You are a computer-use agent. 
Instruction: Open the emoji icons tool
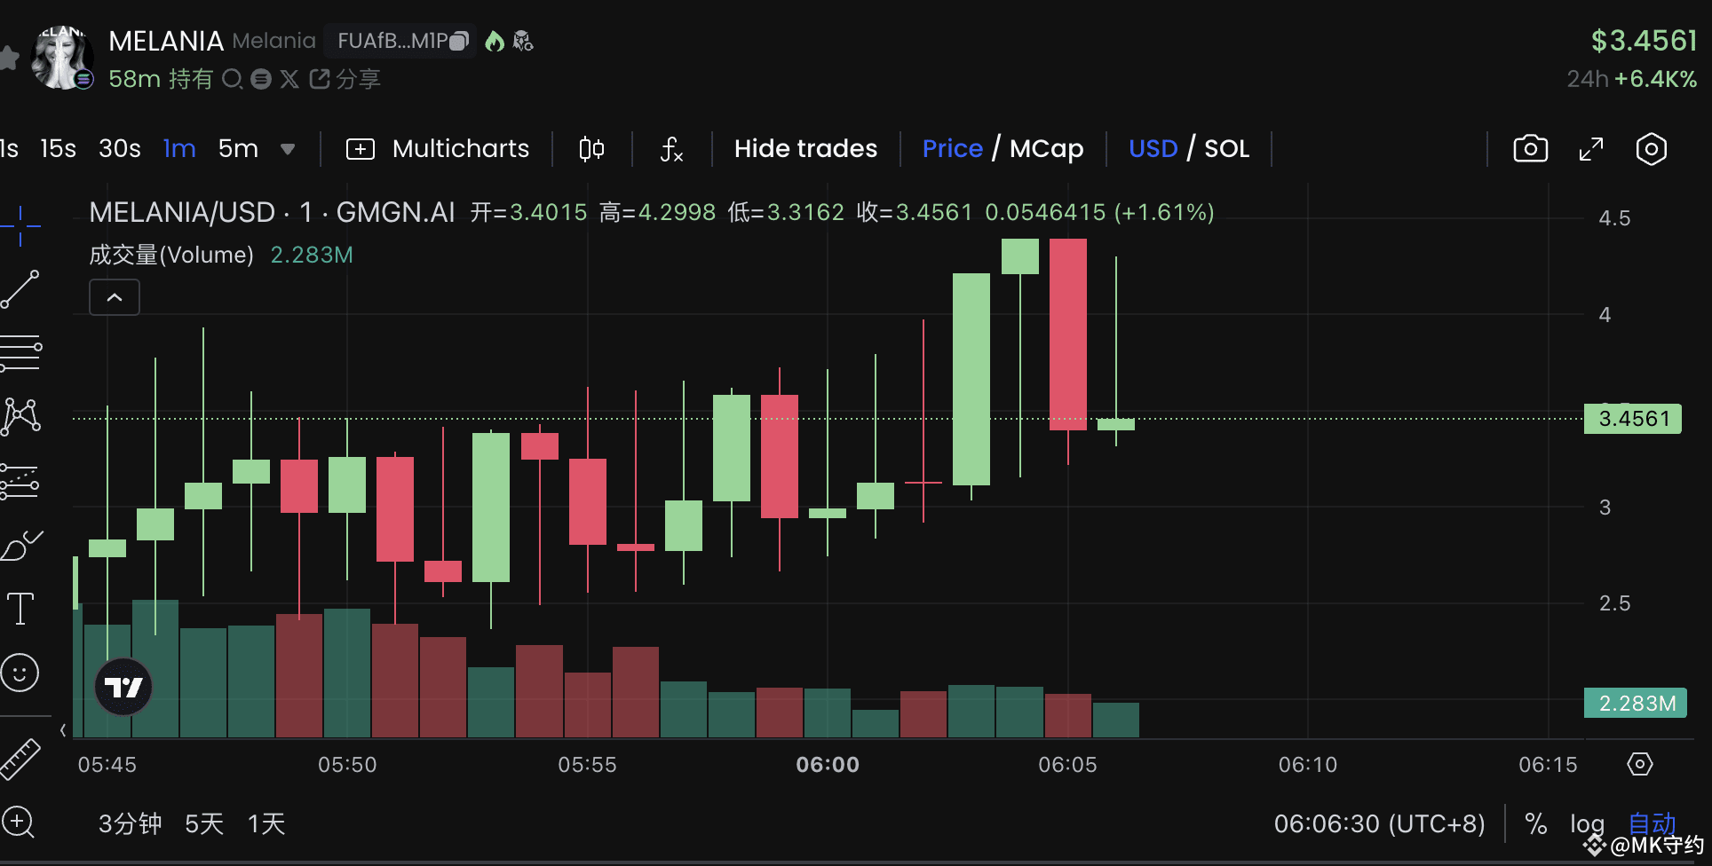click(x=20, y=673)
